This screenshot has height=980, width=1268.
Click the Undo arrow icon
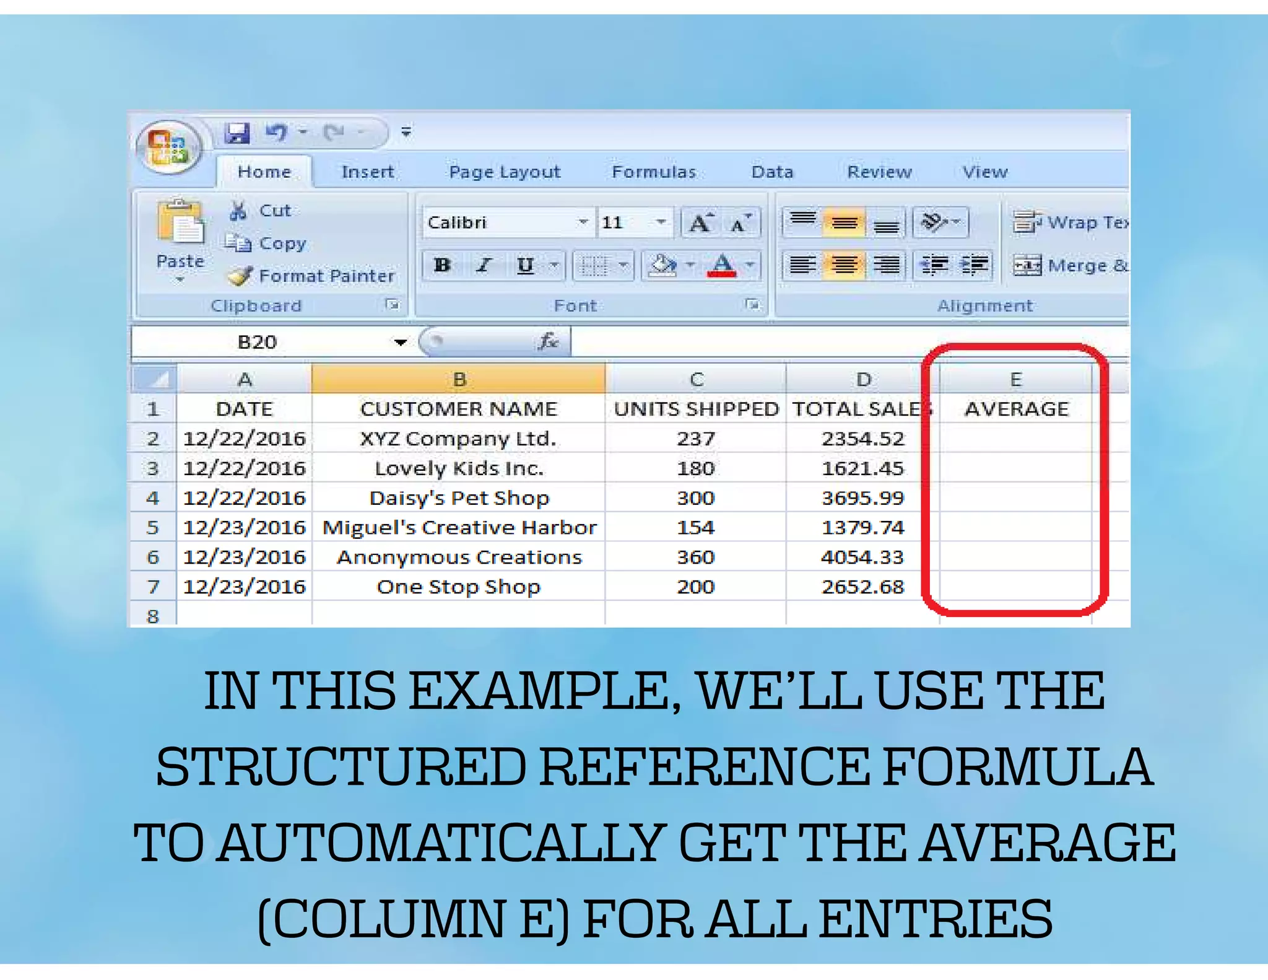276,133
